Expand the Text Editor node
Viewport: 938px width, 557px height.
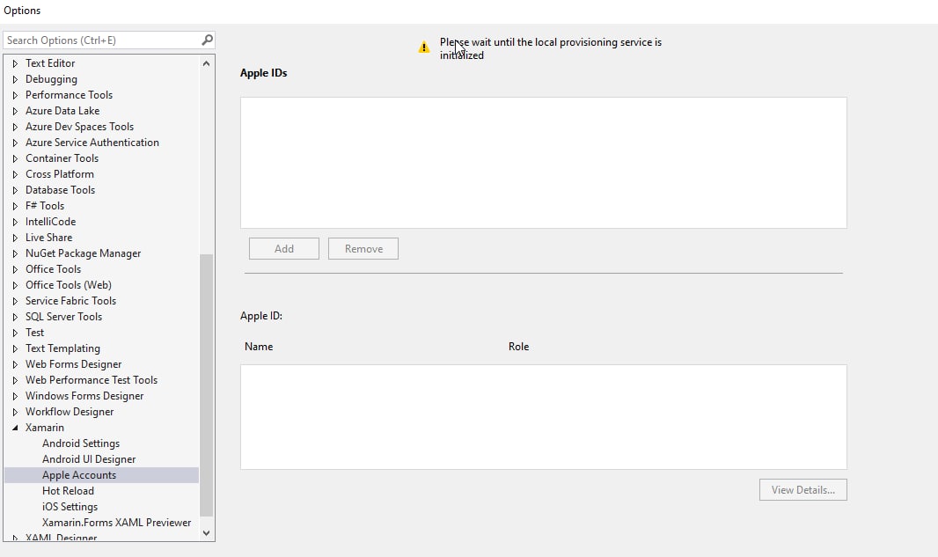pyautogui.click(x=16, y=63)
